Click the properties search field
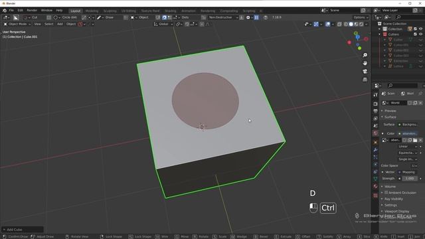The width and height of the screenshot is (425, 239). (402, 86)
